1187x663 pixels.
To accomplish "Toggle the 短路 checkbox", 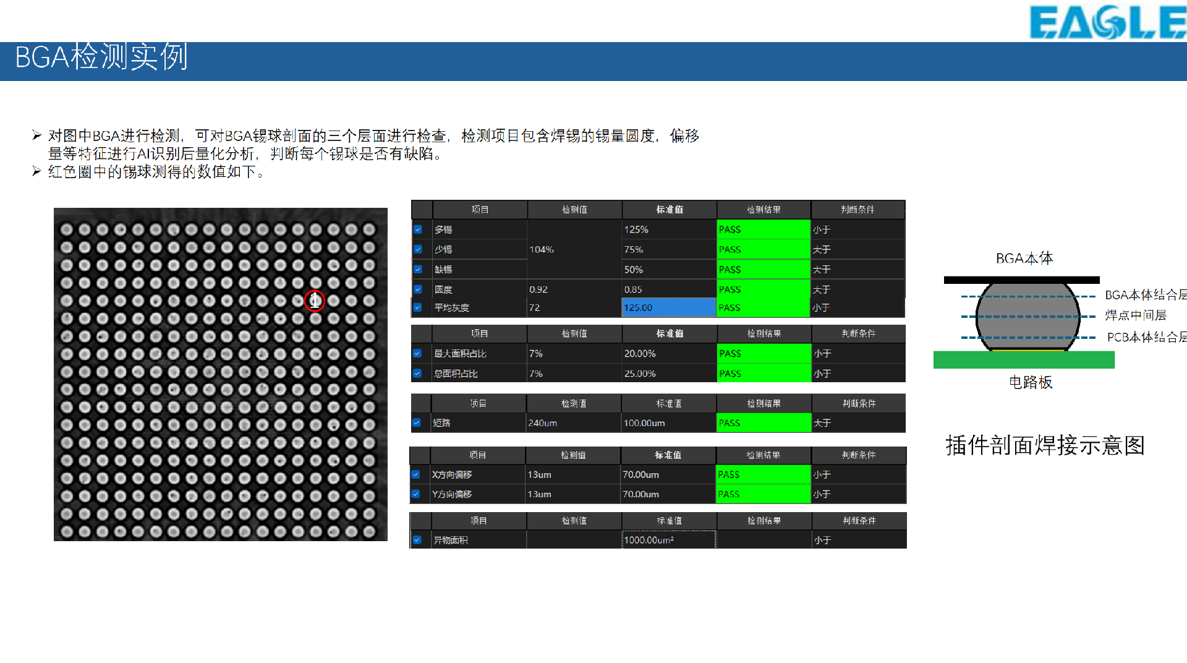I will (417, 423).
